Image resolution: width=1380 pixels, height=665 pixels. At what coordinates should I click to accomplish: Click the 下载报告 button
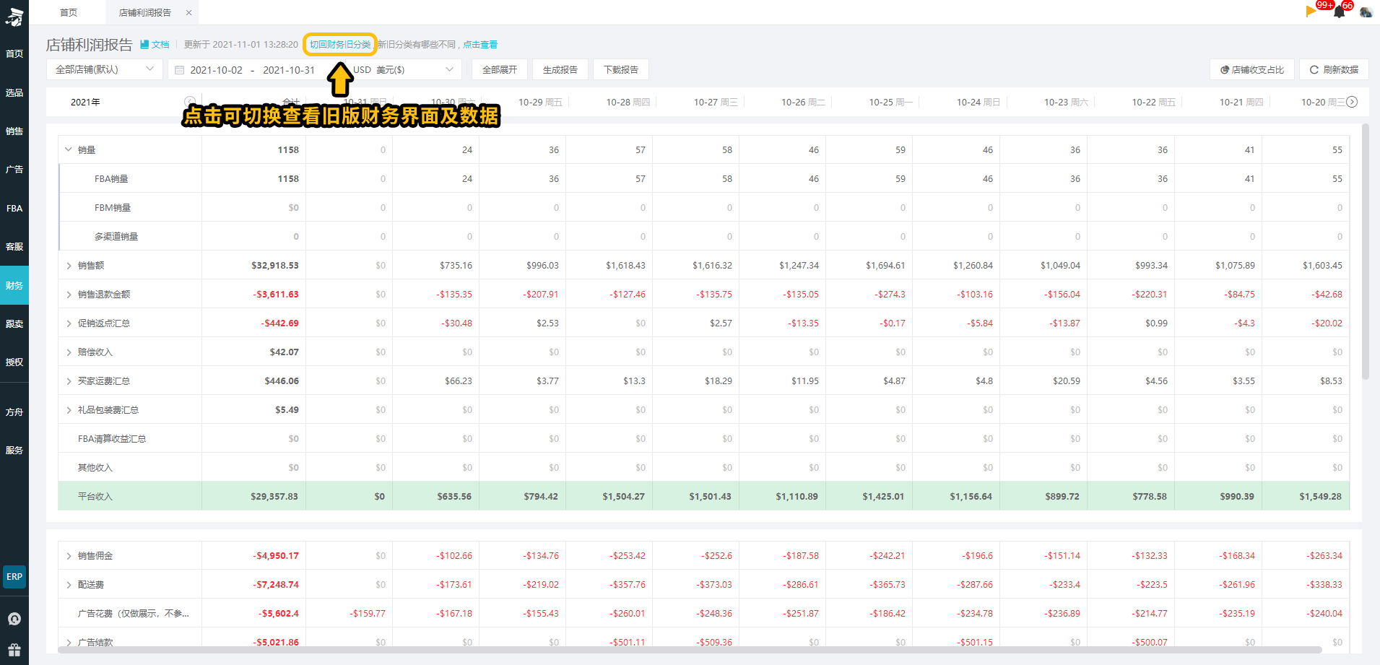point(621,69)
